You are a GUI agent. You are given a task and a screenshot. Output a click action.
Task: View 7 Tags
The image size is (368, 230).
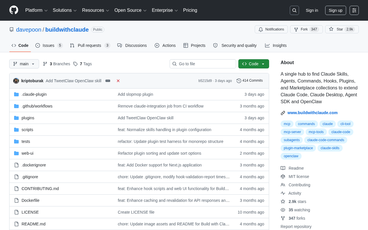click(83, 64)
